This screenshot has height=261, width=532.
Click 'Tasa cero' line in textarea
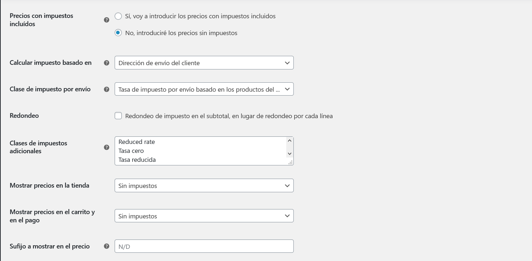pyautogui.click(x=131, y=151)
